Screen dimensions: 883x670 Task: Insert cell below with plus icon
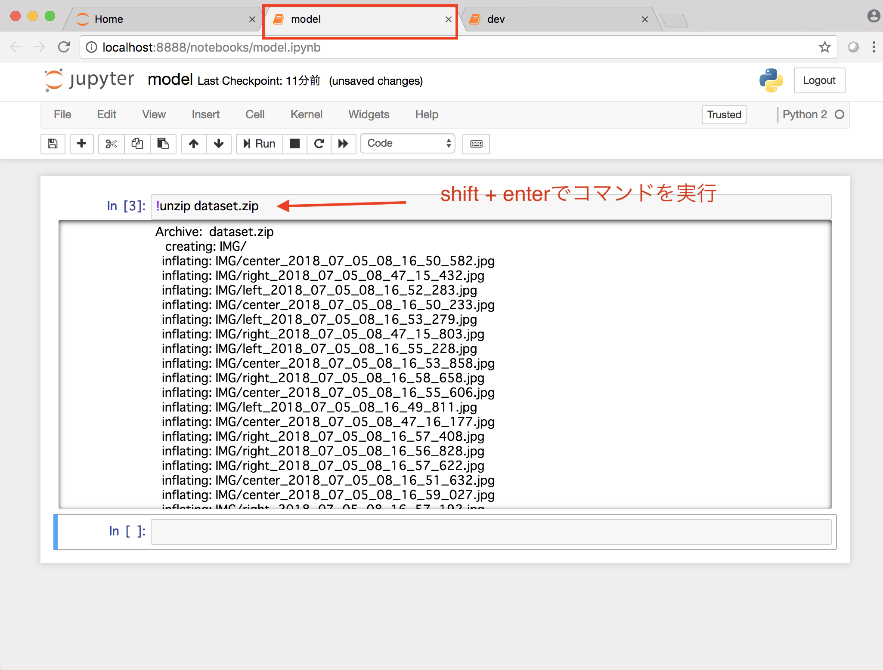pyautogui.click(x=81, y=144)
